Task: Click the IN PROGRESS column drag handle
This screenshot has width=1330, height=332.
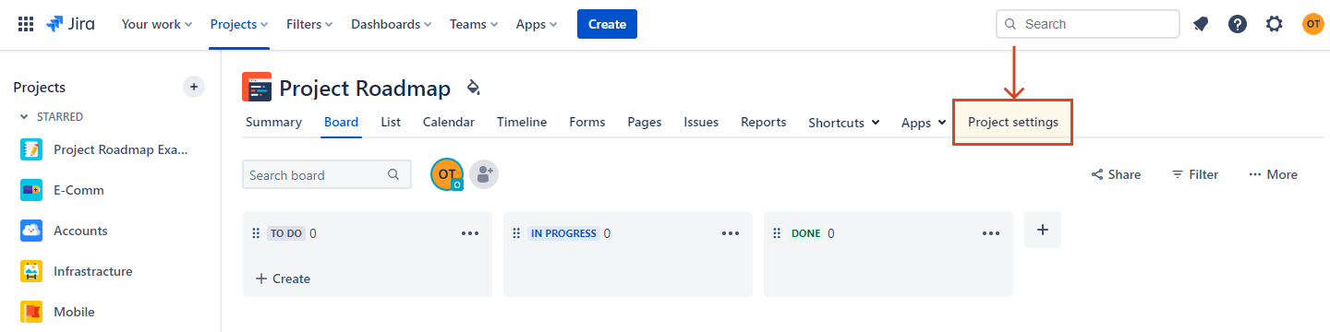Action: coord(516,233)
